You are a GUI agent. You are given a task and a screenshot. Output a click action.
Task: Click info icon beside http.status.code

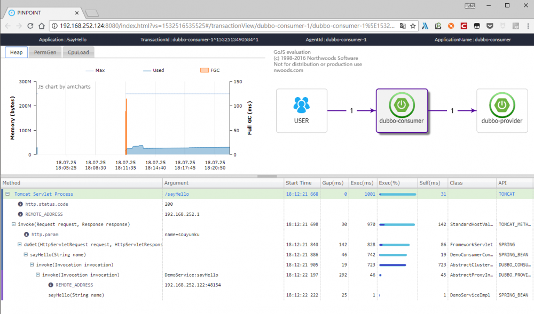[20, 204]
